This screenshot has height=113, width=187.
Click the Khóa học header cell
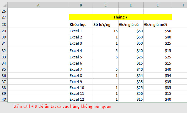click(81, 24)
